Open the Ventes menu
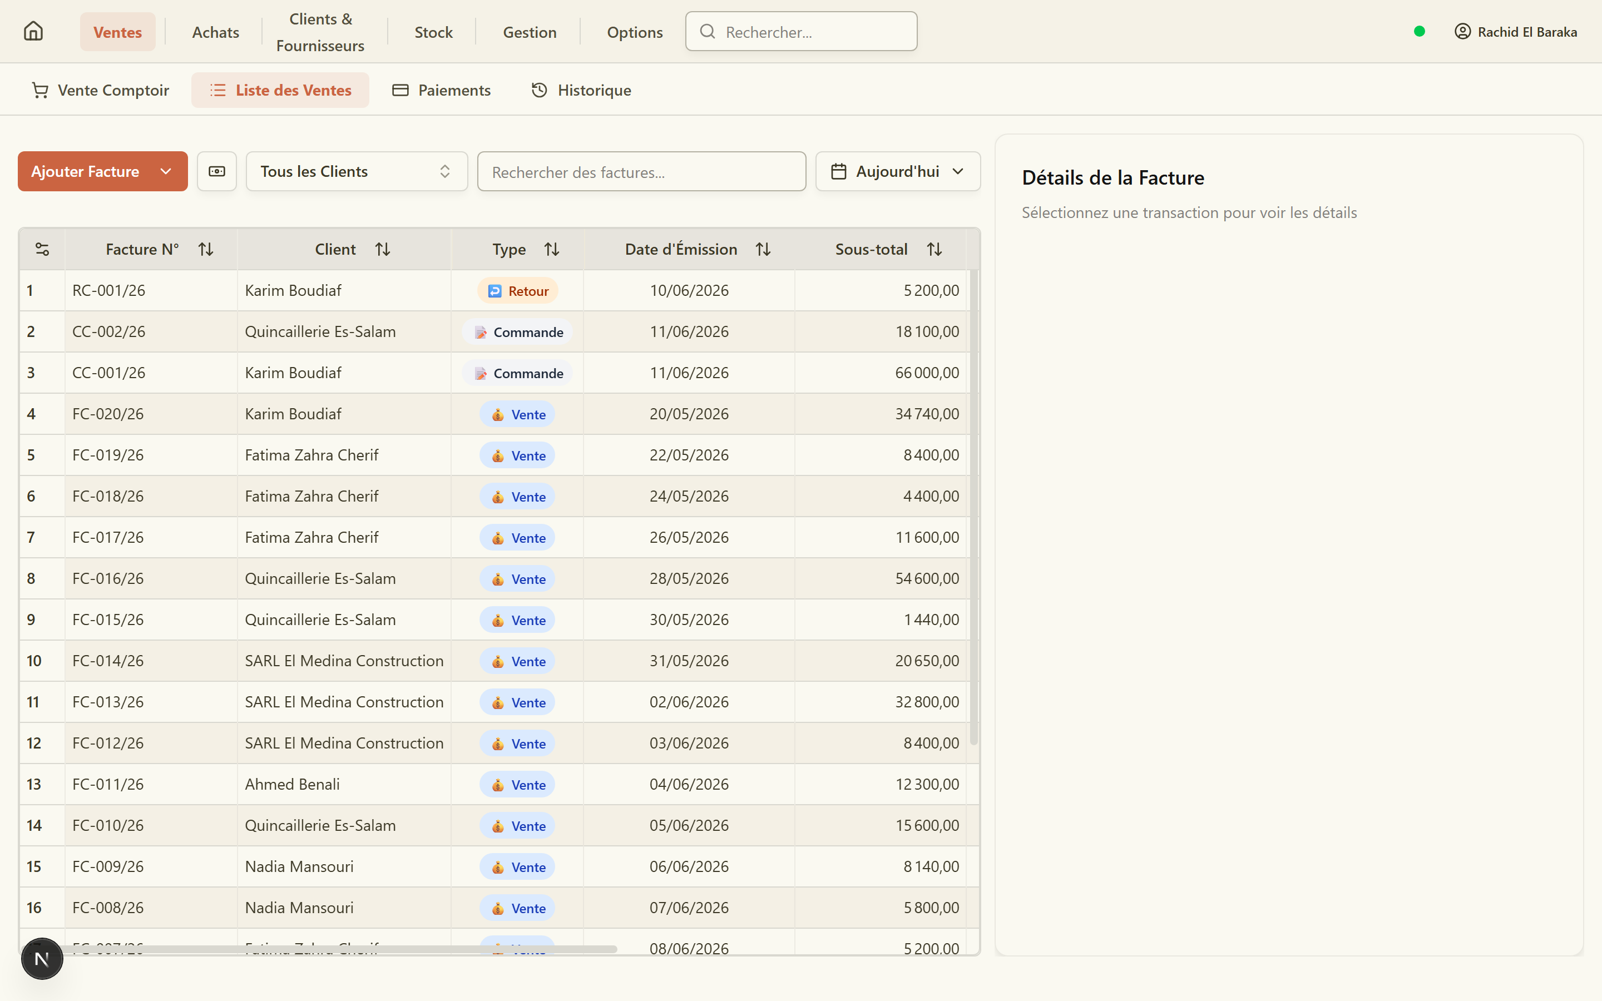The image size is (1602, 1001). point(118,32)
